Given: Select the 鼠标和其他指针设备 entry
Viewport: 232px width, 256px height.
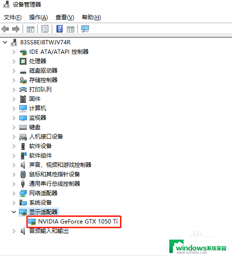Looking at the screenshot, I should 55,174.
